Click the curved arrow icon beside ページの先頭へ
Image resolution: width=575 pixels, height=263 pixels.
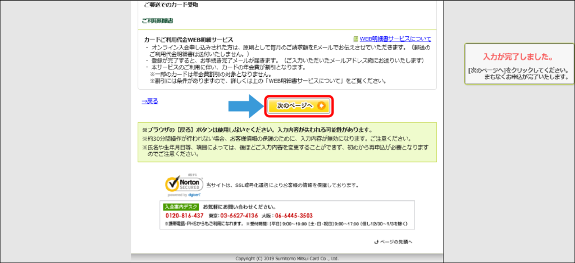point(376,242)
